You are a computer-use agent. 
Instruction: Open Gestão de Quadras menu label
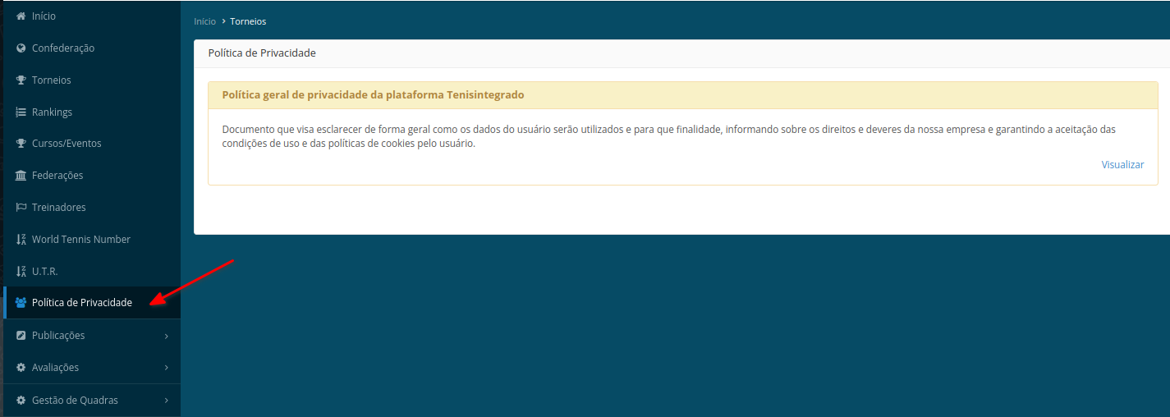[x=75, y=401]
